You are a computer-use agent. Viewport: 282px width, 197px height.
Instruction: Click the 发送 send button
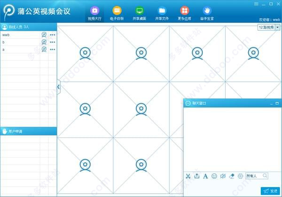270,191
